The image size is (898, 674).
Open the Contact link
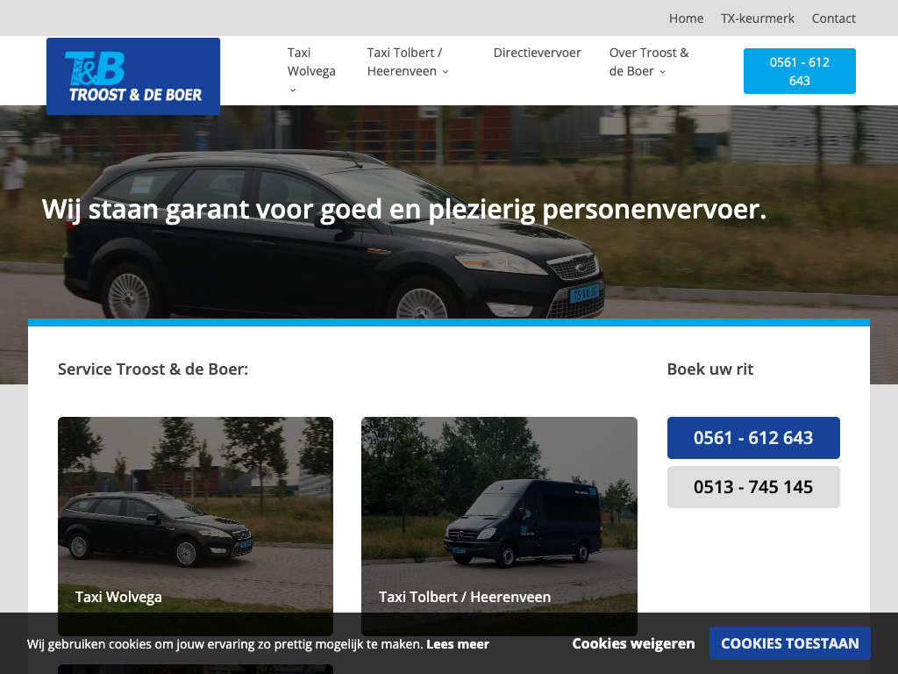(833, 18)
